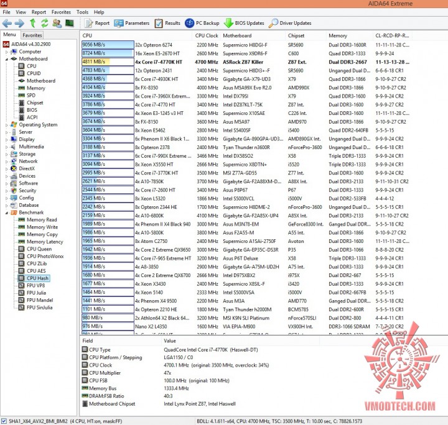Switch to the Menu tab
448x425 pixels.
[x=10, y=35]
